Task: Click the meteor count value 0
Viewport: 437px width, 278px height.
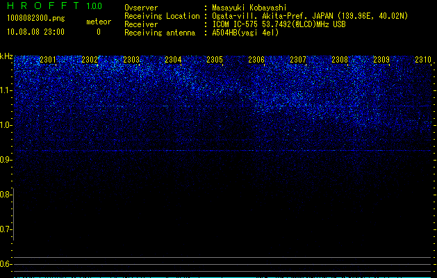Action: click(99, 32)
